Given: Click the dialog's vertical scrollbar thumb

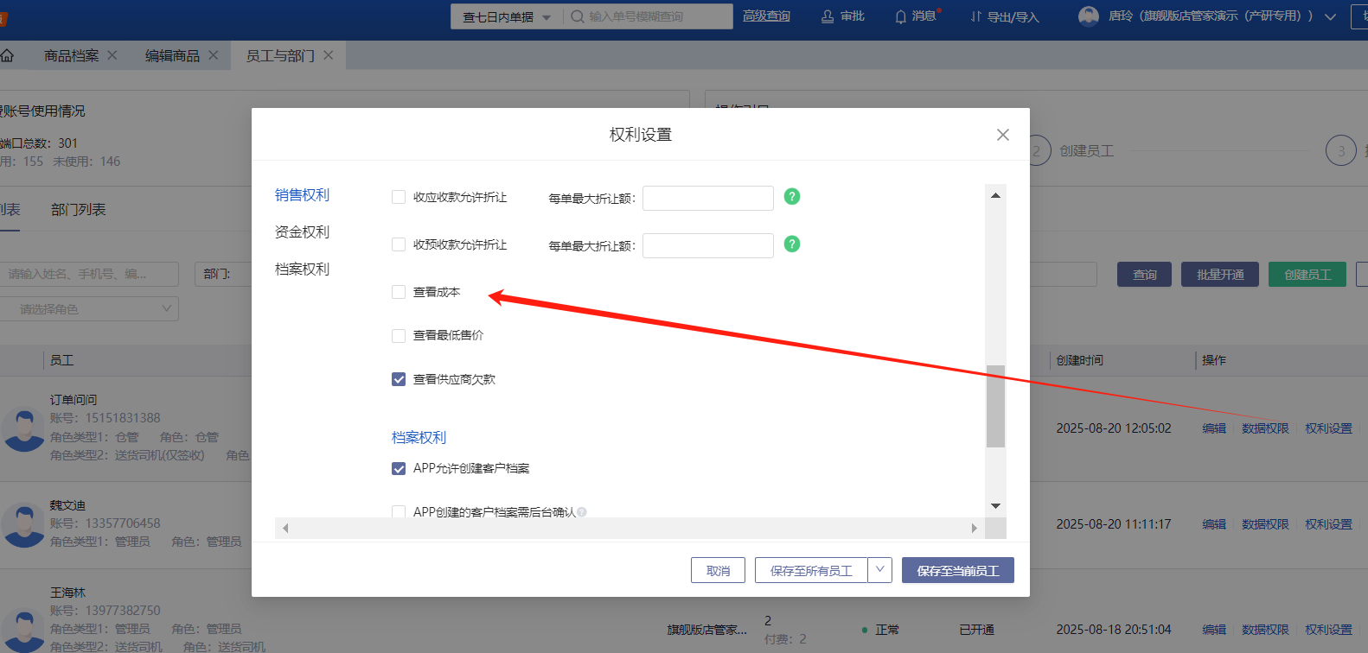Looking at the screenshot, I should [995, 406].
